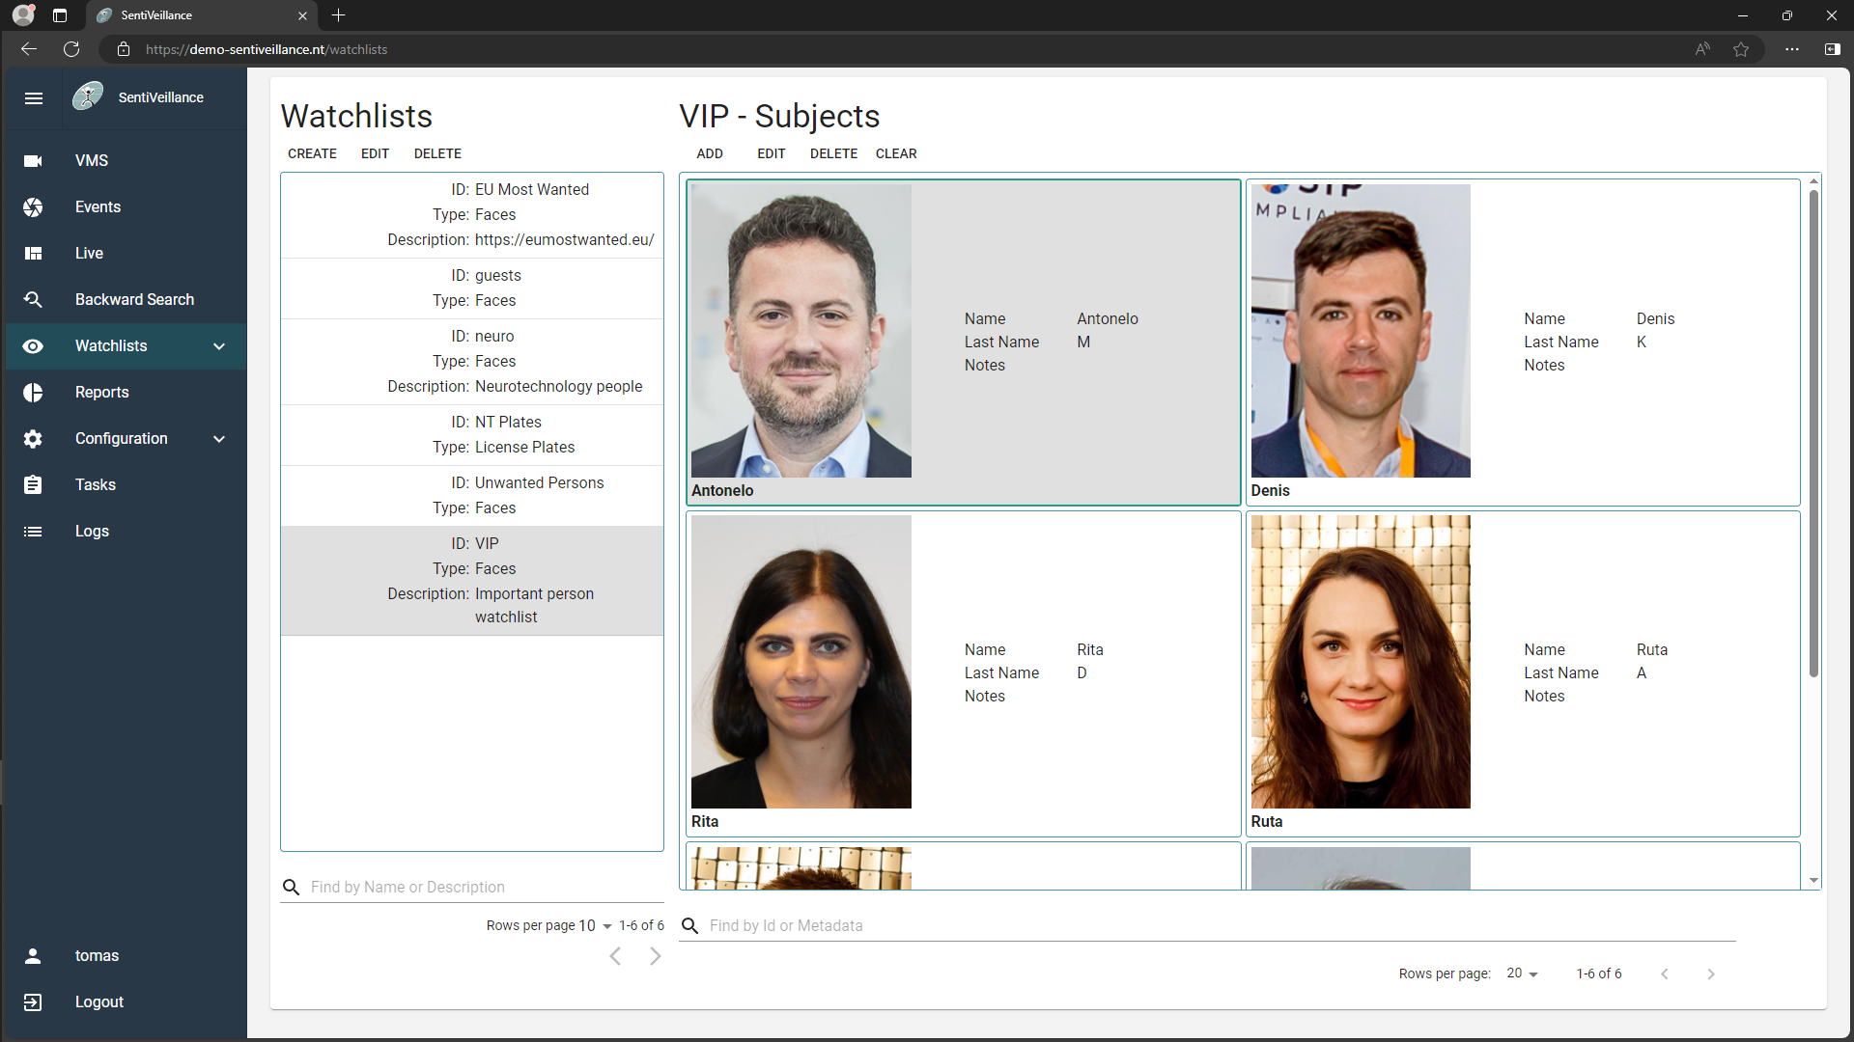Image resolution: width=1854 pixels, height=1042 pixels.
Task: Click EDIT watchlist button
Action: 375,153
